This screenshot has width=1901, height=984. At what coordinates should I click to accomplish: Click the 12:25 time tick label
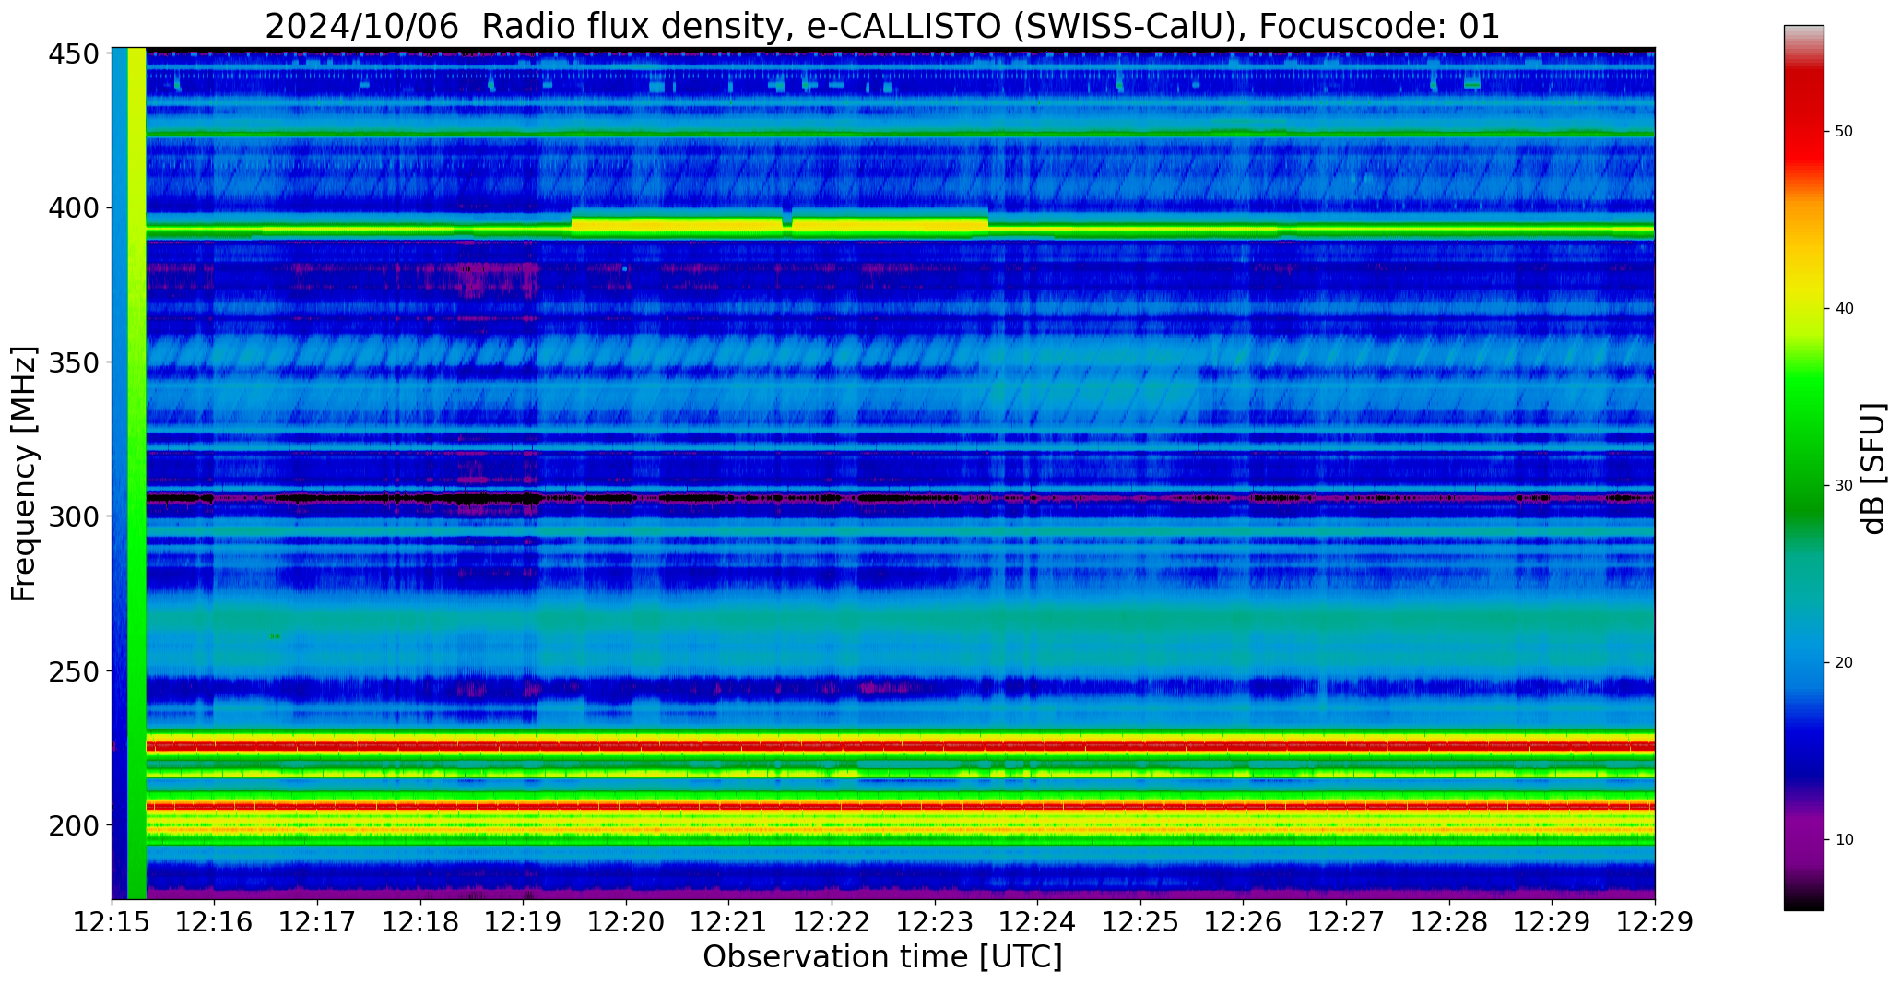point(1140,921)
